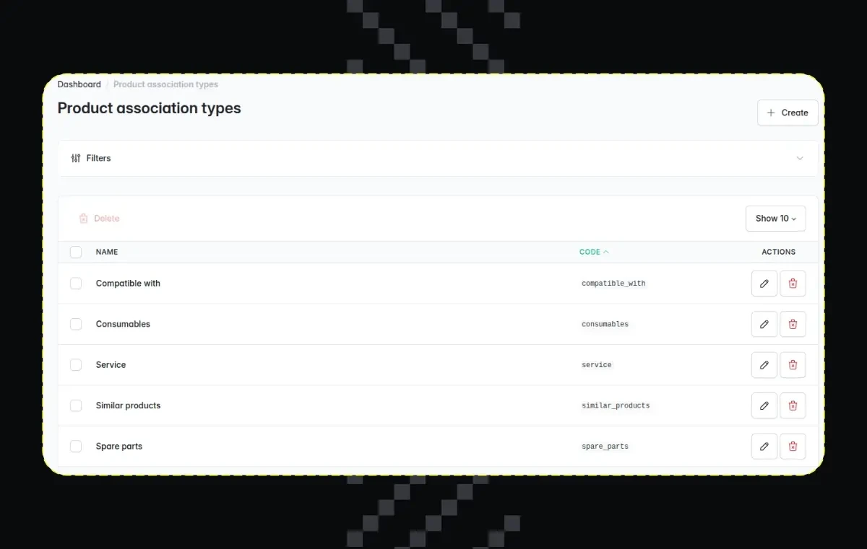Click the consumables code cell
867x549 pixels.
click(605, 325)
